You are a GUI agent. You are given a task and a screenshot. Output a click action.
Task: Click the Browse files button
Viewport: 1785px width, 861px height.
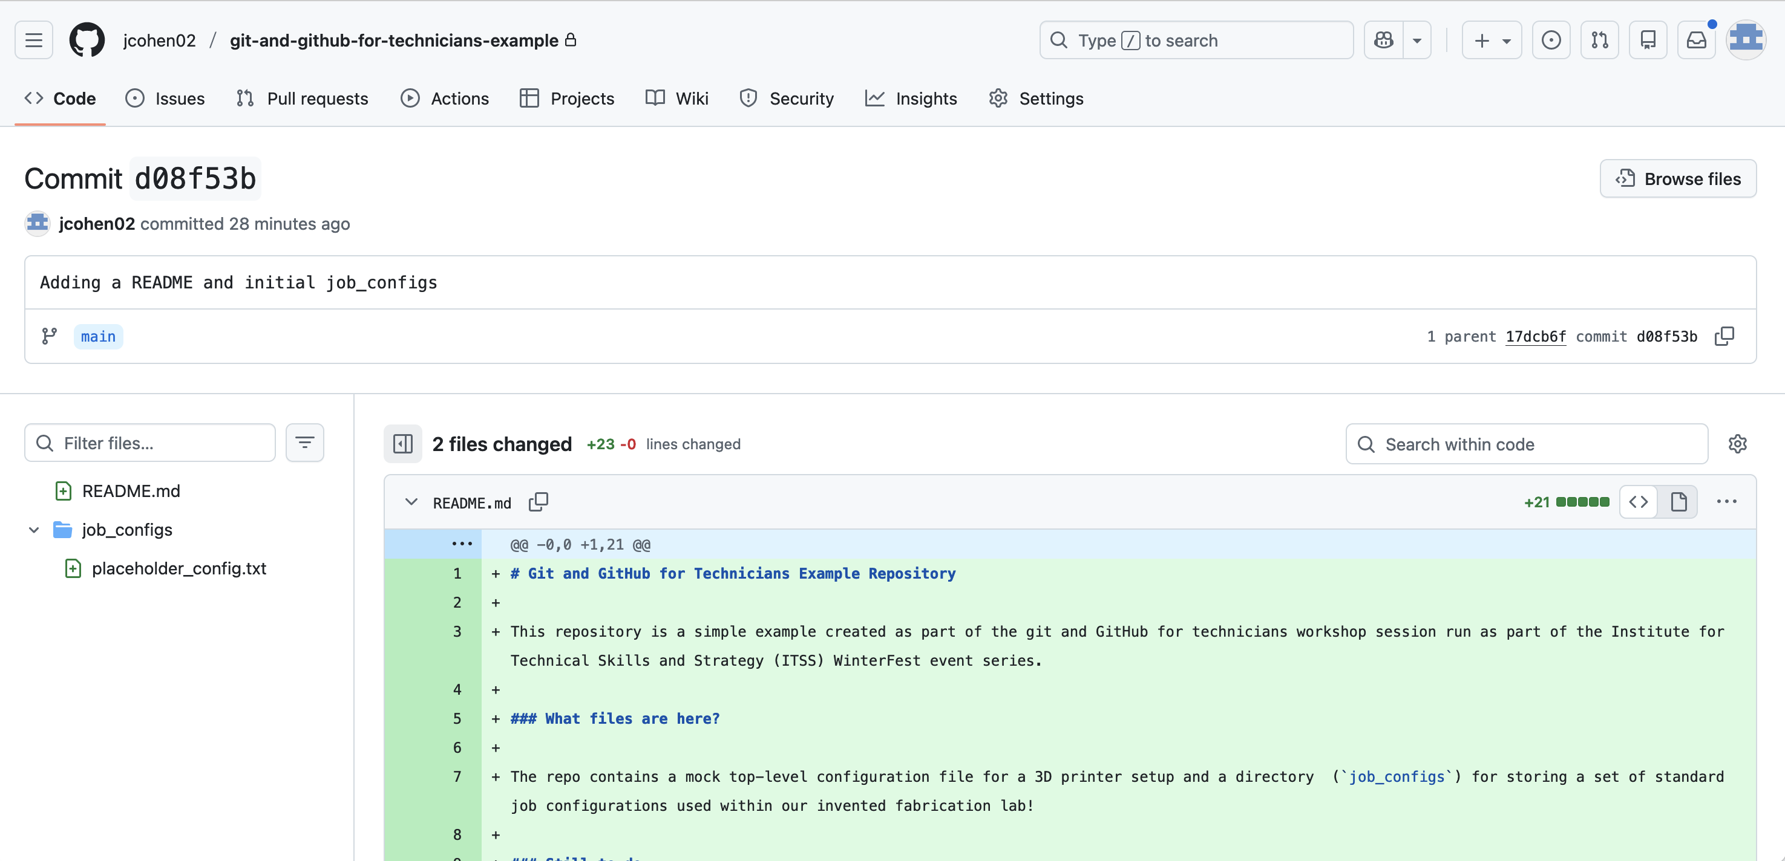pos(1679,178)
